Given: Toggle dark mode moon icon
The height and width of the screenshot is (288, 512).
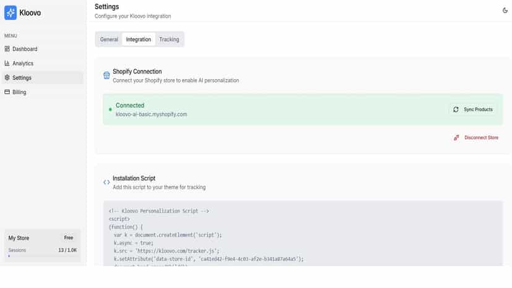Looking at the screenshot, I should (x=505, y=11).
